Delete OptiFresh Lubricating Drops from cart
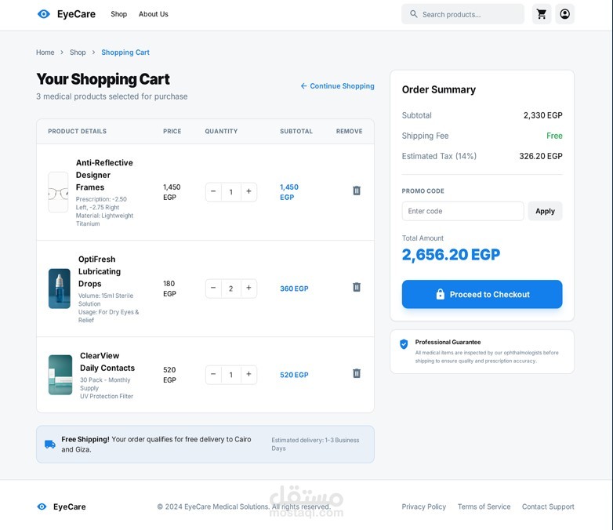The width and height of the screenshot is (613, 530). (357, 287)
